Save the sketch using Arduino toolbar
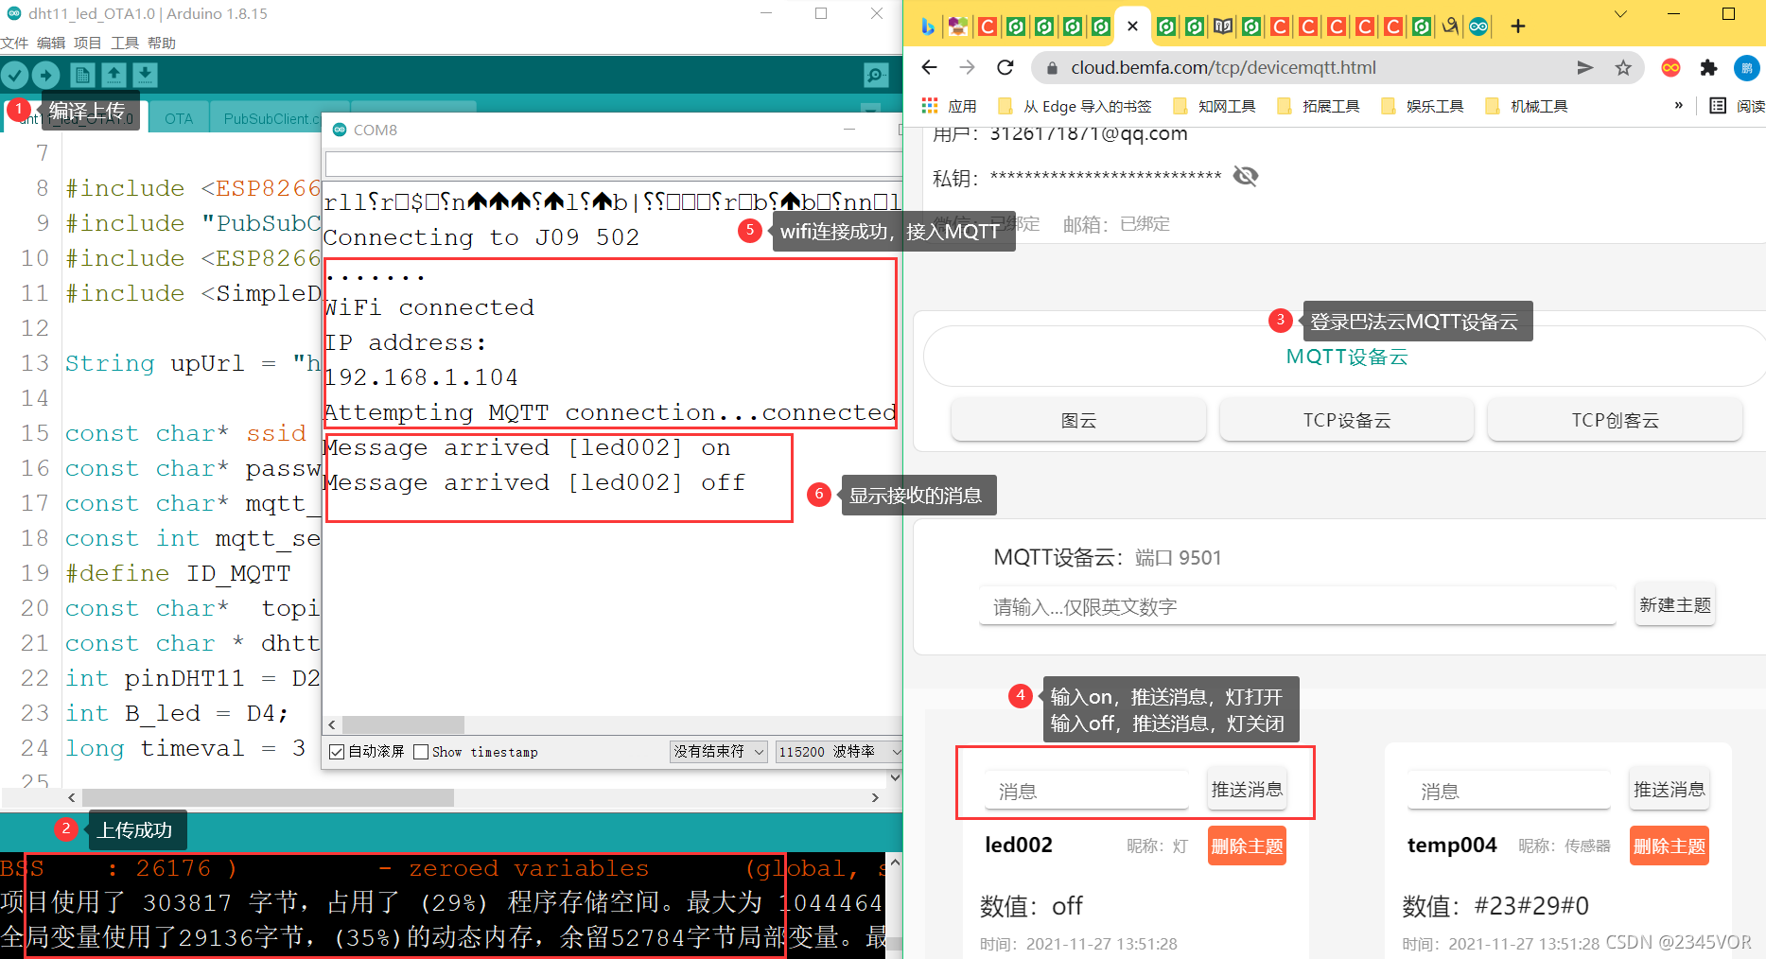1766x959 pixels. pos(145,75)
